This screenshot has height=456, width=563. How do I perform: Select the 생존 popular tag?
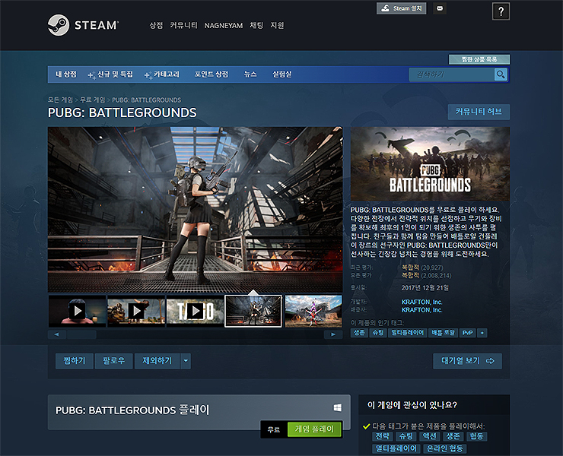coord(359,333)
